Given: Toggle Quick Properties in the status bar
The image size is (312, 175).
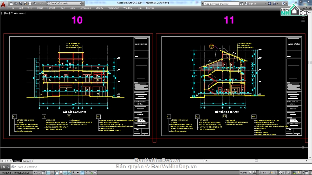Looking at the screenshot, I should (86, 172).
